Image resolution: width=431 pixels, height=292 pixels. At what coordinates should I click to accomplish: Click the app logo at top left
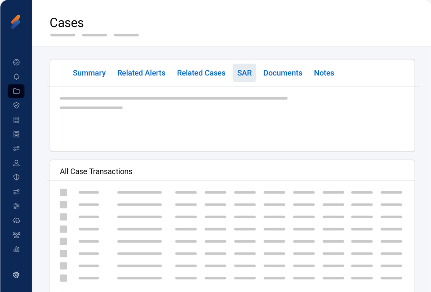[x=16, y=22]
